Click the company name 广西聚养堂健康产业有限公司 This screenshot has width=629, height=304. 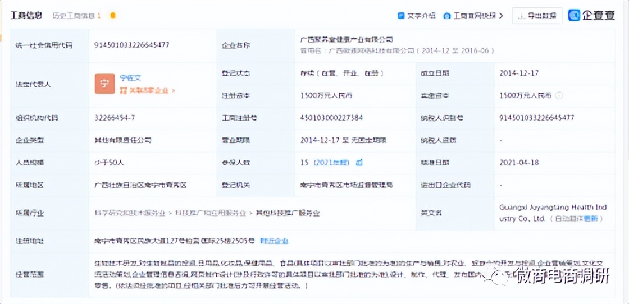coord(347,39)
